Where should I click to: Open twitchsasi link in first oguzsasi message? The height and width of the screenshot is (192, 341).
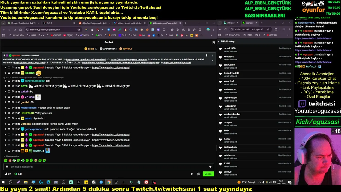(111, 68)
